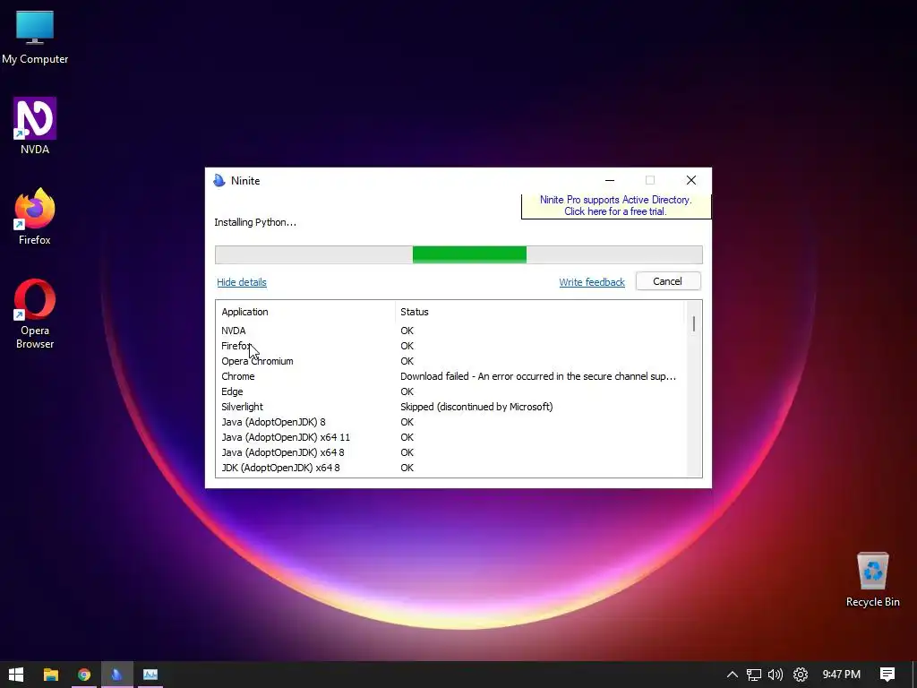
Task: Select the Opera Browser desktop shortcut
Action: (35, 314)
